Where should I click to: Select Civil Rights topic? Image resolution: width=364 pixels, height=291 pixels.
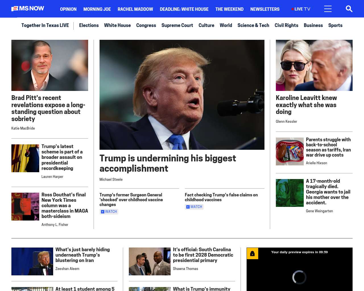coord(286,25)
